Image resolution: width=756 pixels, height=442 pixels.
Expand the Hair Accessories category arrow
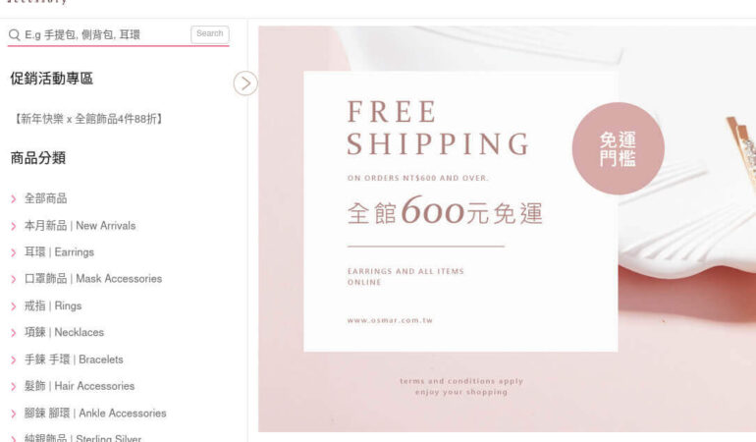click(x=14, y=386)
